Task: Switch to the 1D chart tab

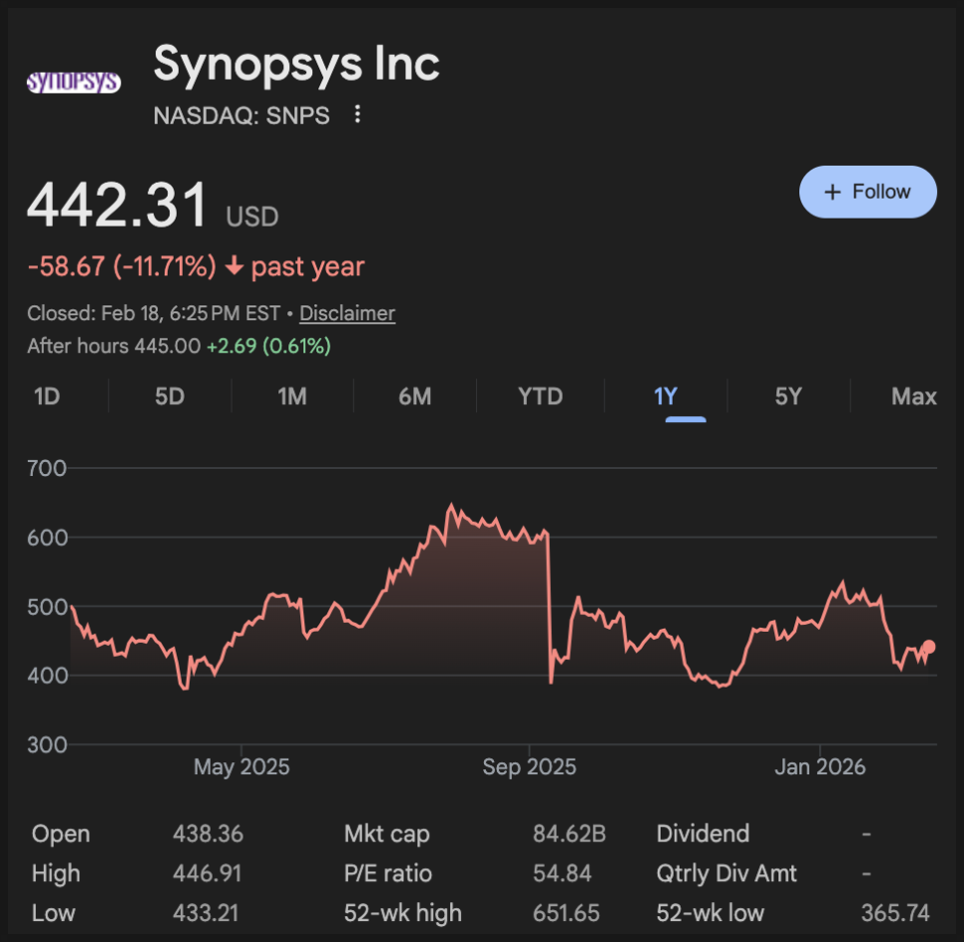Action: tap(47, 396)
